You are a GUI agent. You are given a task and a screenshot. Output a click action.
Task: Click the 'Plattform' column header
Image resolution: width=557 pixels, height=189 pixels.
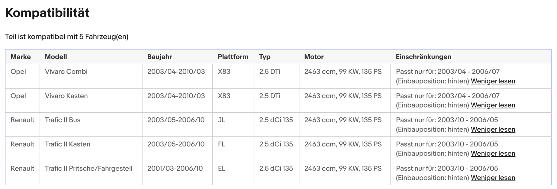tap(233, 57)
